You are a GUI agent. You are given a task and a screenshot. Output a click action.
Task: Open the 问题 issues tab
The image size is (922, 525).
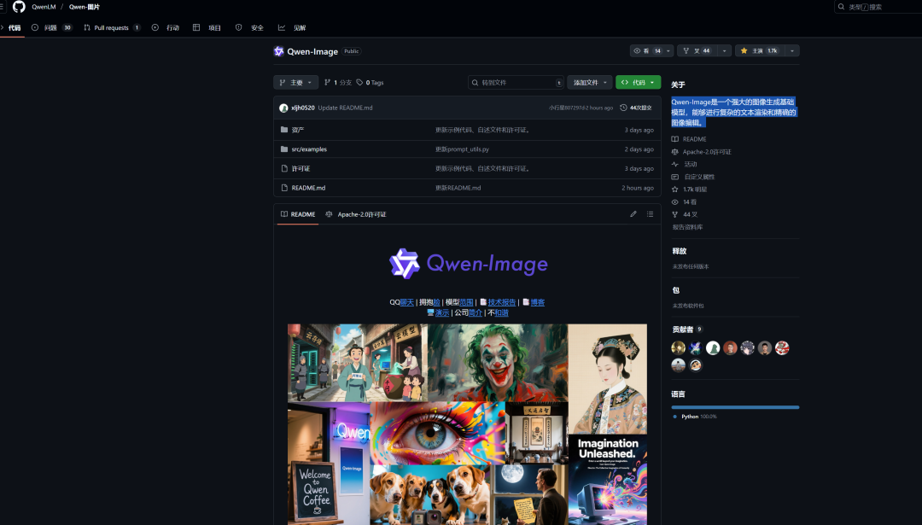[52, 27]
